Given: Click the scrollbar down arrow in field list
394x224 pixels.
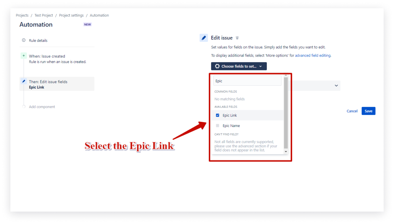Looking at the screenshot, I should point(286,152).
